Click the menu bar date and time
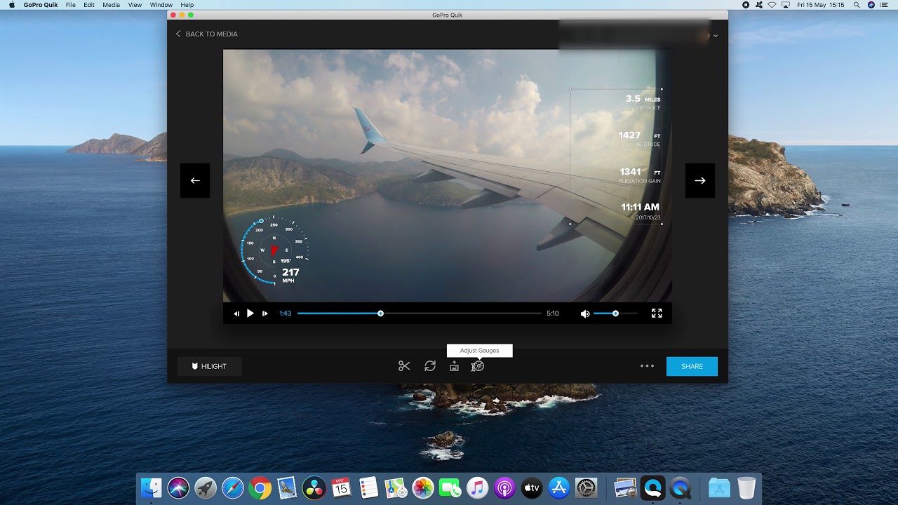This screenshot has width=898, height=505. [821, 5]
